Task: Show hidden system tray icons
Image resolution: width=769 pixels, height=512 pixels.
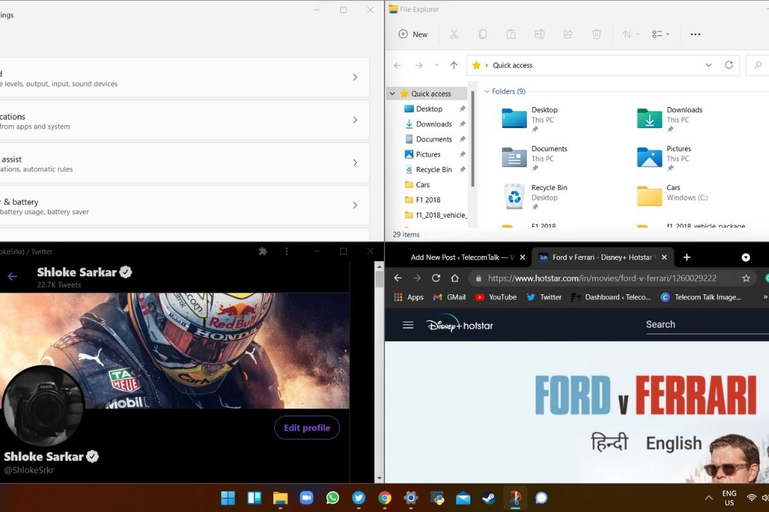Action: [709, 498]
